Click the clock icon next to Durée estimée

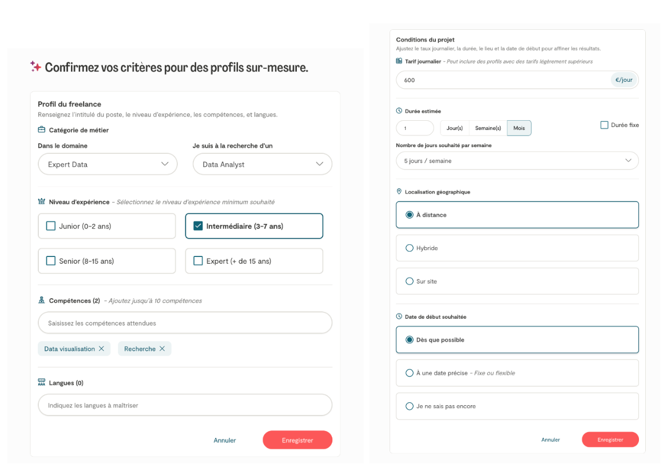(x=399, y=111)
